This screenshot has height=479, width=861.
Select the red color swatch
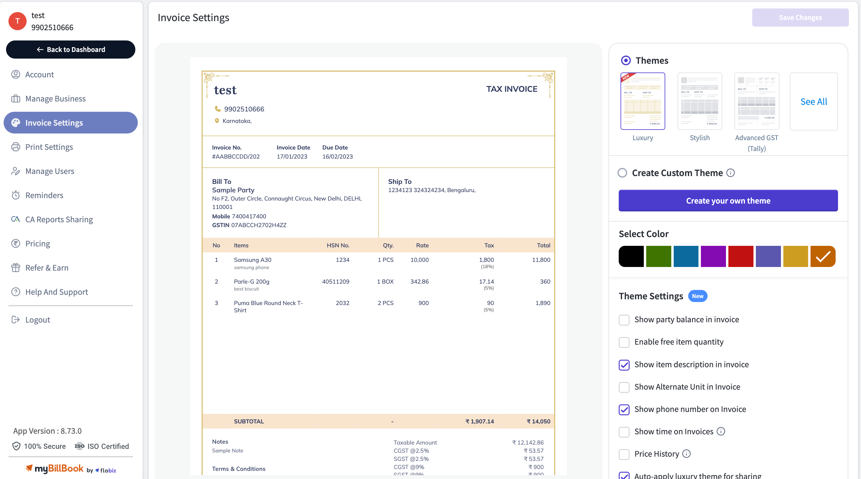(x=741, y=256)
